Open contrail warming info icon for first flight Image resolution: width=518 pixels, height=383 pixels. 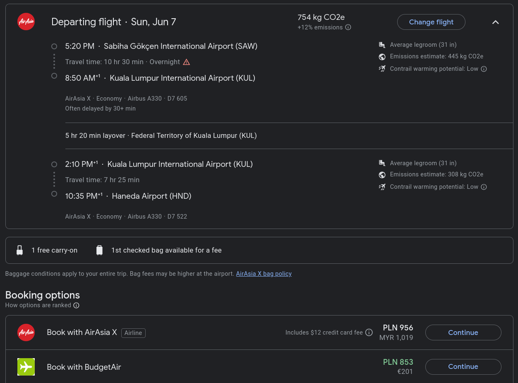point(484,69)
